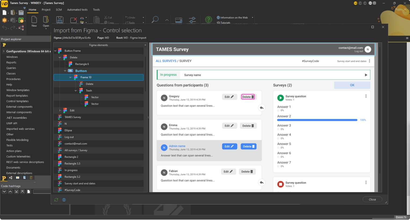Collapse the Button control node in the tree
The image size is (410, 220).
[65, 71]
